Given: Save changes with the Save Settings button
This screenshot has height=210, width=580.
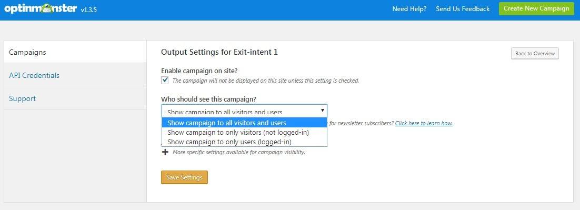Looking at the screenshot, I should [184, 177].
